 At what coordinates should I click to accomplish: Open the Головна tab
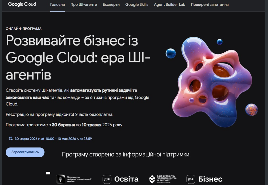click(57, 5)
